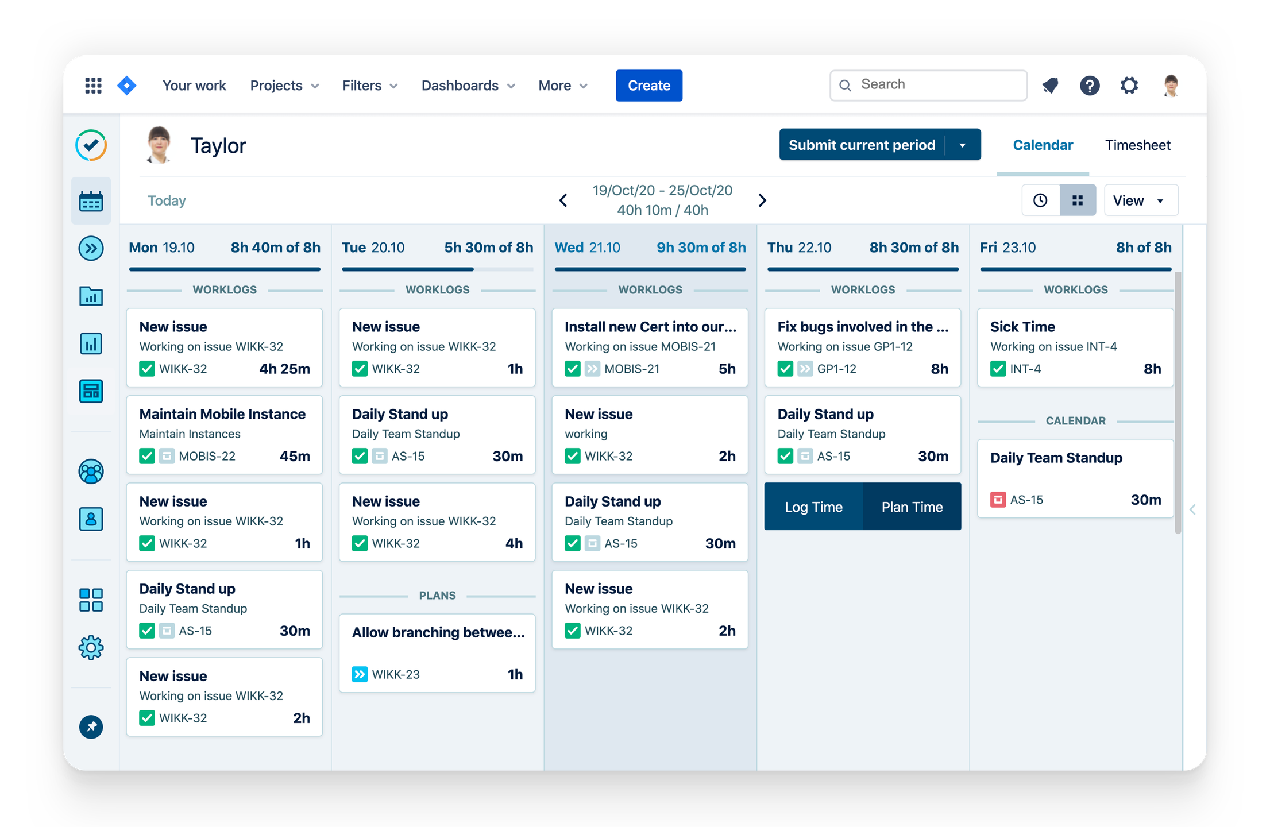Switch to the clock time view toggle
The height and width of the screenshot is (827, 1270).
point(1040,200)
